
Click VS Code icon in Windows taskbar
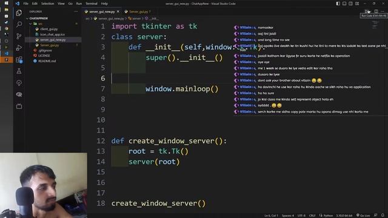point(7,53)
